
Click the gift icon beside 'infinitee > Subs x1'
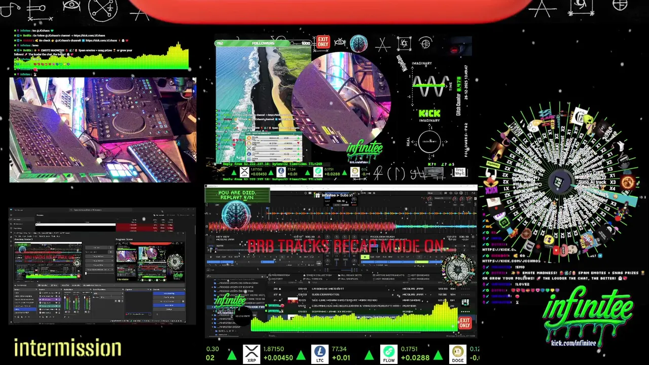pos(317,195)
